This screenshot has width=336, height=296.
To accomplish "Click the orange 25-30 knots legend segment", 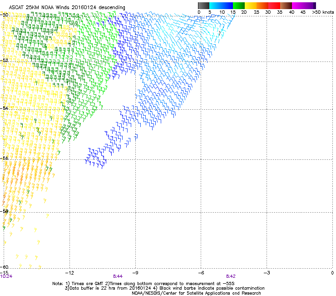I will (x=262, y=5).
